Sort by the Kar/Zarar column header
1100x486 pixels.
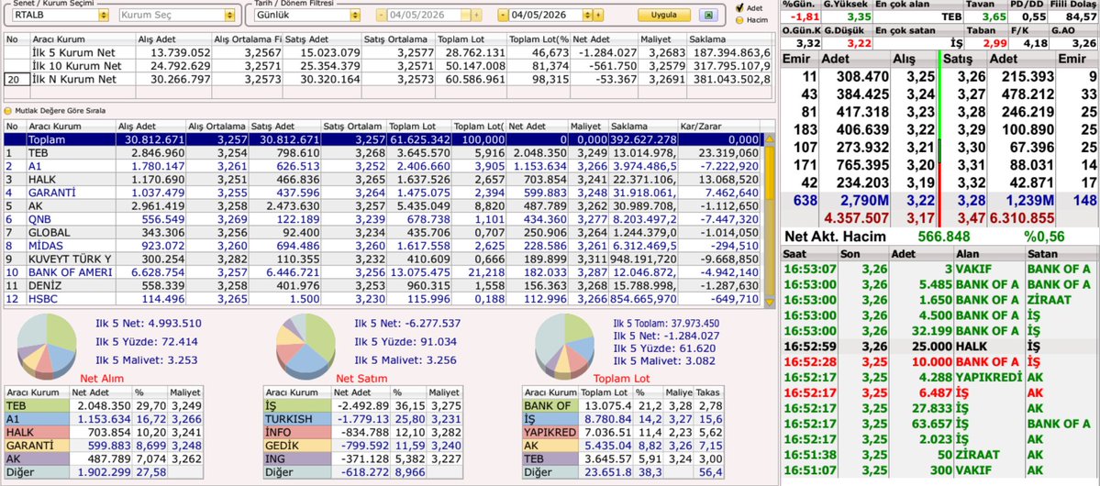pyautogui.click(x=720, y=127)
